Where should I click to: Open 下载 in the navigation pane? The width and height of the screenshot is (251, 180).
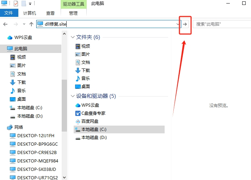[22, 82]
